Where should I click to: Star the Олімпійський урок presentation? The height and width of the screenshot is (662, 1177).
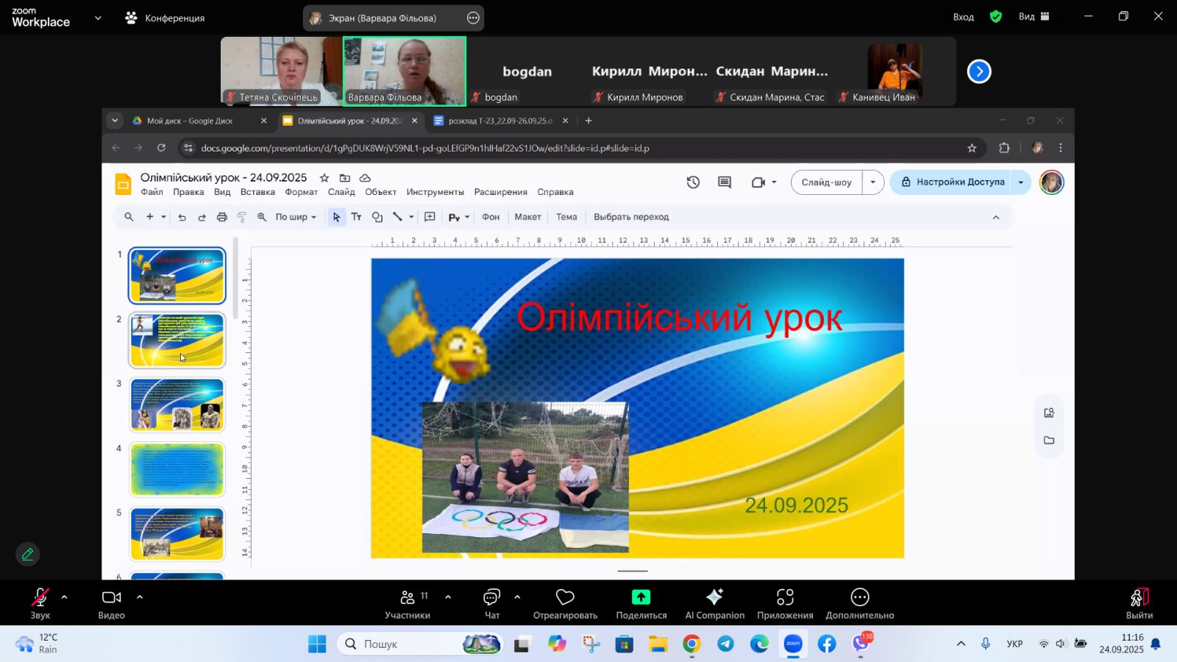[324, 178]
